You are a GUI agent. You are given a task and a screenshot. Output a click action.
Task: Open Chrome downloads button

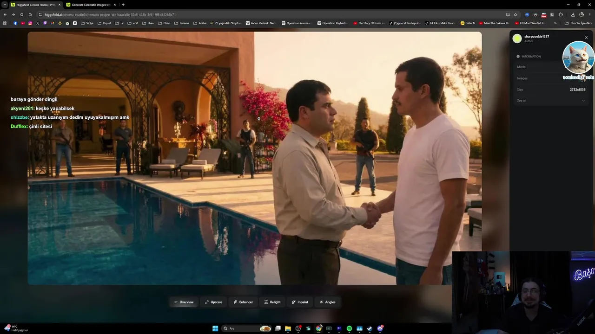click(x=573, y=14)
